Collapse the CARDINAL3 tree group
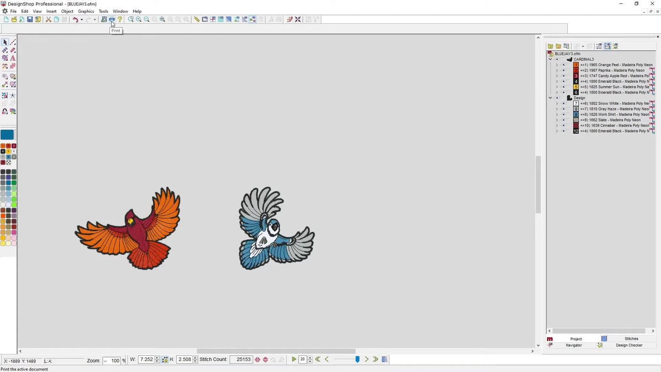Viewport: 661px width, 372px height. (550, 60)
